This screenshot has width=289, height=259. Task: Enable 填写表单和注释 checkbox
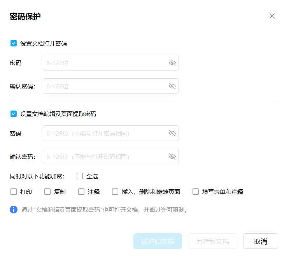(x=196, y=192)
